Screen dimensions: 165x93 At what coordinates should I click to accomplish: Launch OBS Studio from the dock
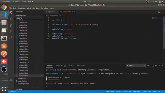[x=4, y=69]
